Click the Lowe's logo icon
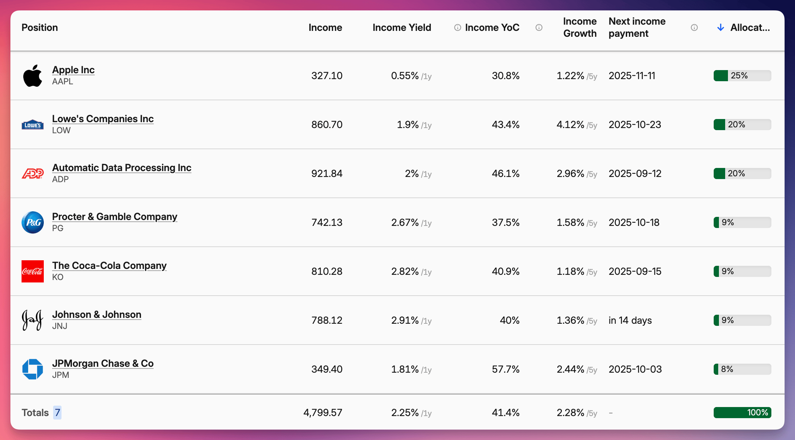This screenshot has height=440, width=795. click(33, 125)
